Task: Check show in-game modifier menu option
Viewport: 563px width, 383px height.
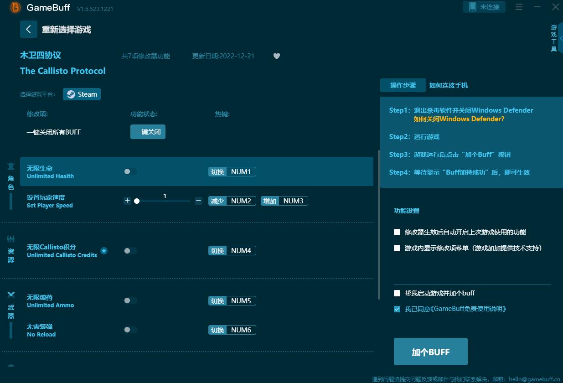Action: click(397, 248)
